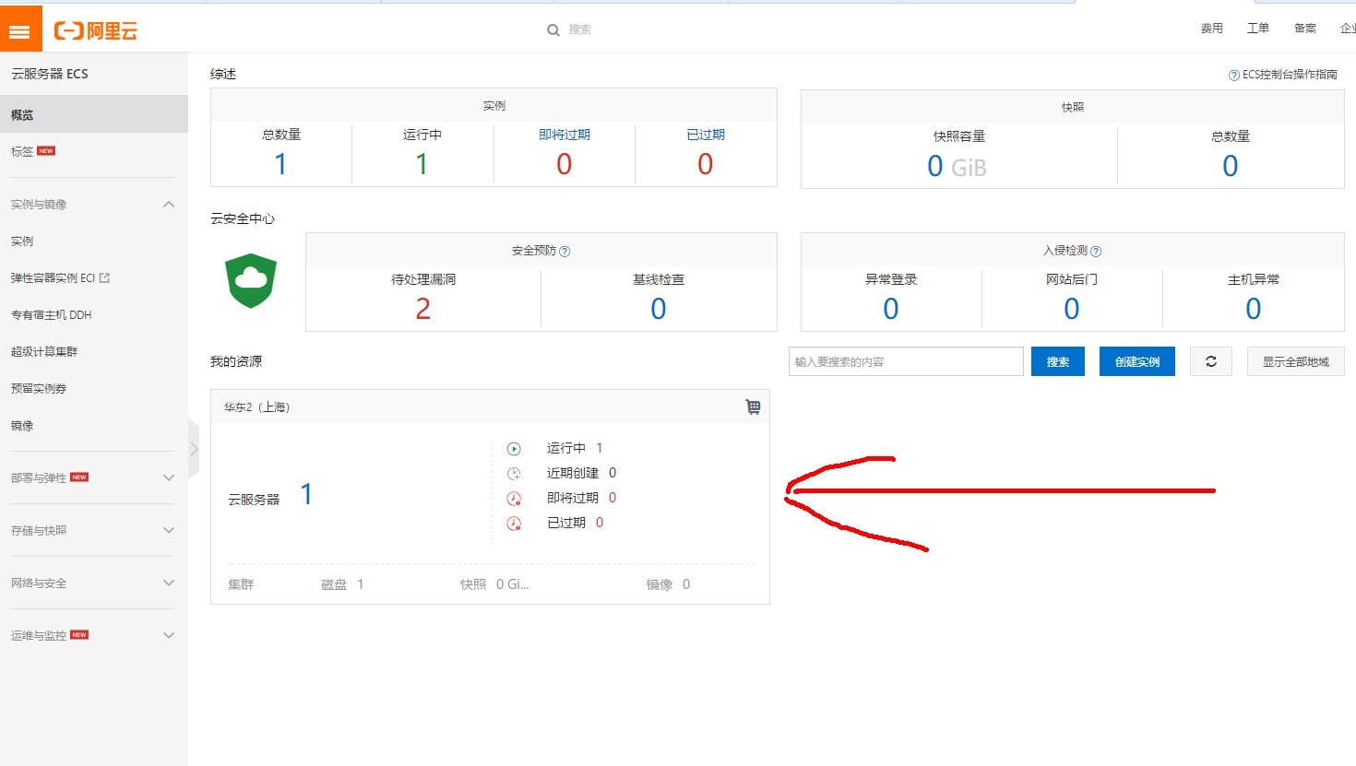1356x766 pixels.
Task: Click the 云服务器 count in 华东2
Action: click(307, 495)
